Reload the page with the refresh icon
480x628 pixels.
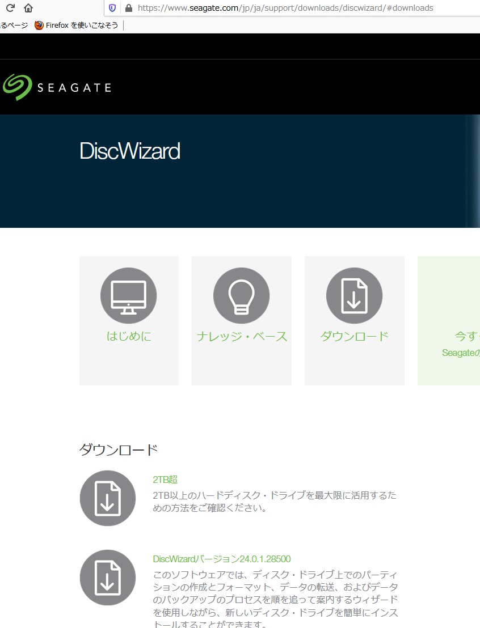10,7
